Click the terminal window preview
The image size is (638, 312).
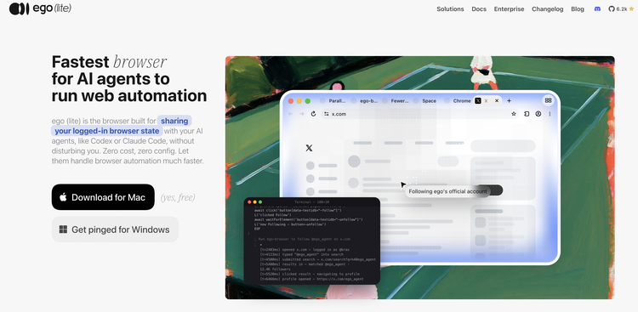point(312,241)
